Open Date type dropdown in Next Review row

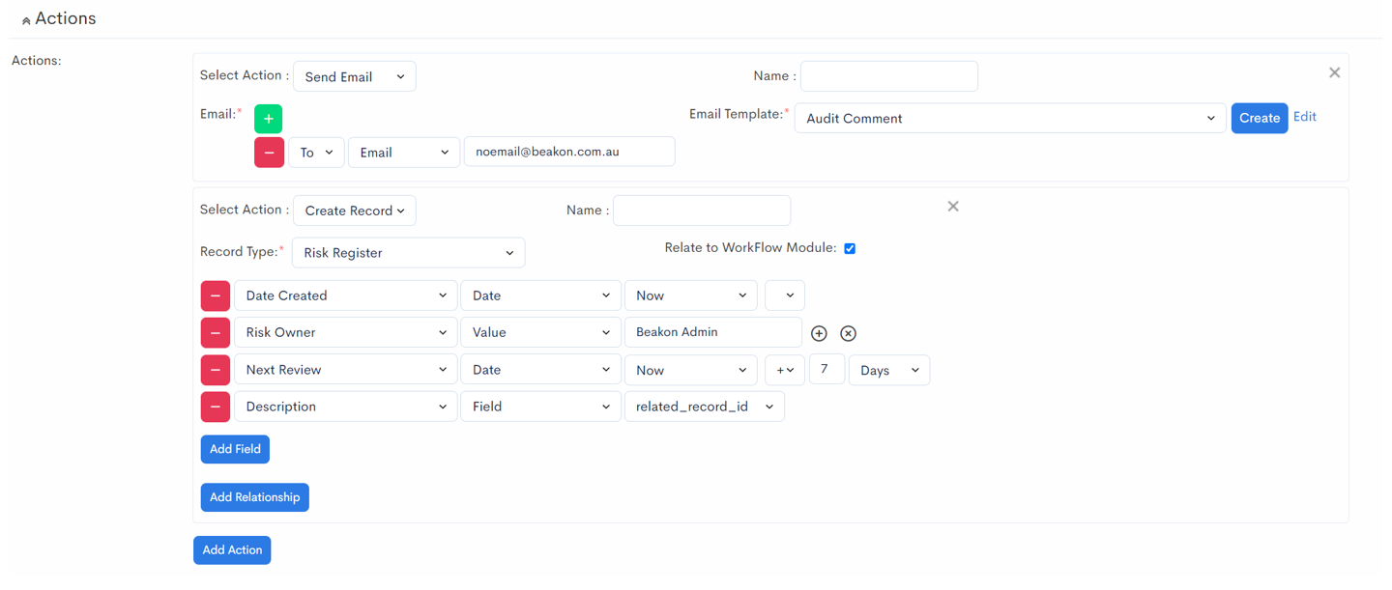(x=540, y=370)
